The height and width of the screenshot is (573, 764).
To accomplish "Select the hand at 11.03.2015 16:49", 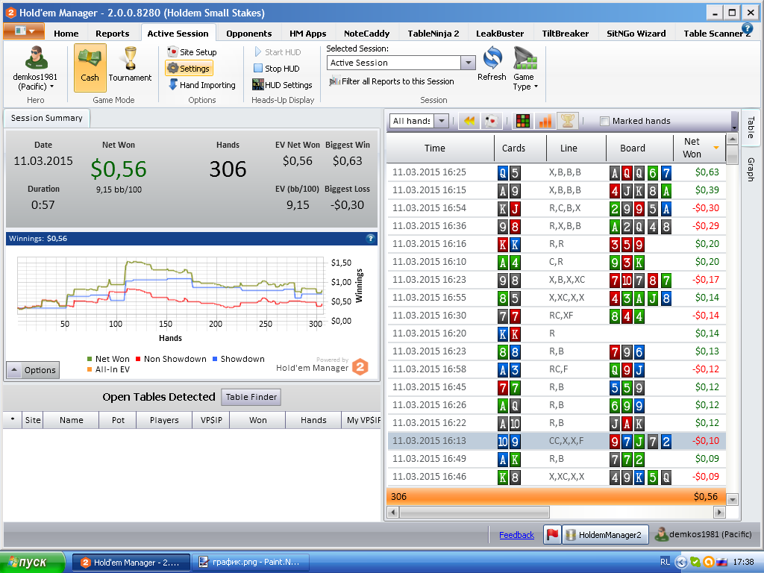I will [557, 459].
